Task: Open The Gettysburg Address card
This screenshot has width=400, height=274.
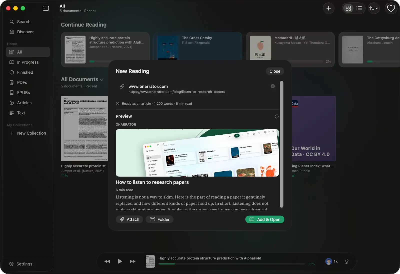Action: pos(369,49)
